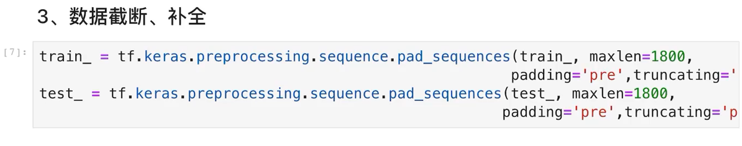Click the train_ argument inside the first parentheses
742x146 pixels.
[x=545, y=56]
